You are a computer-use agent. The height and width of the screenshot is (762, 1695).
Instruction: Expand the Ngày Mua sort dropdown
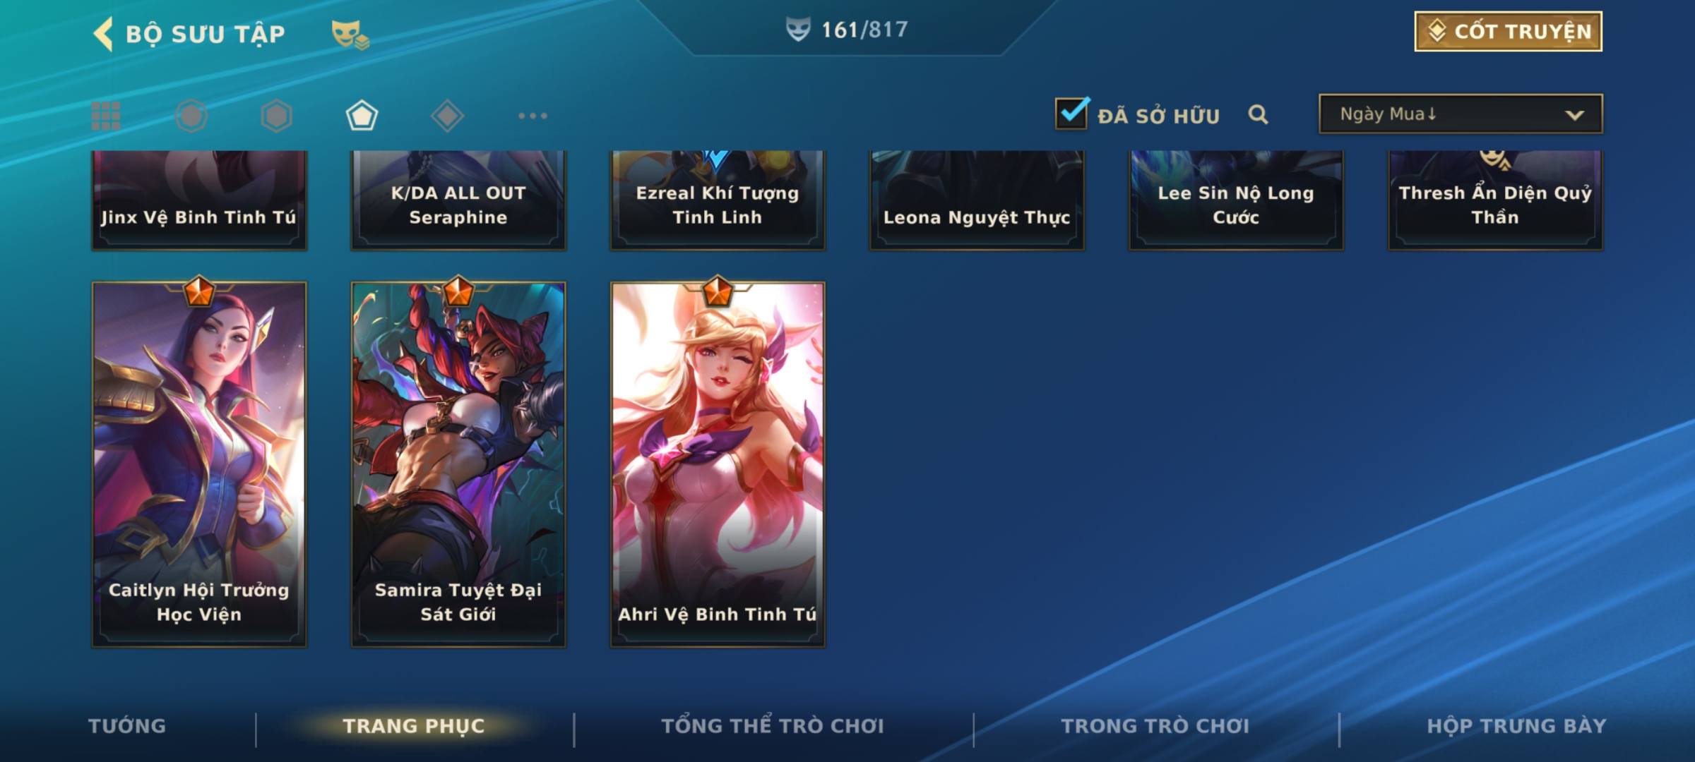pyautogui.click(x=1461, y=114)
